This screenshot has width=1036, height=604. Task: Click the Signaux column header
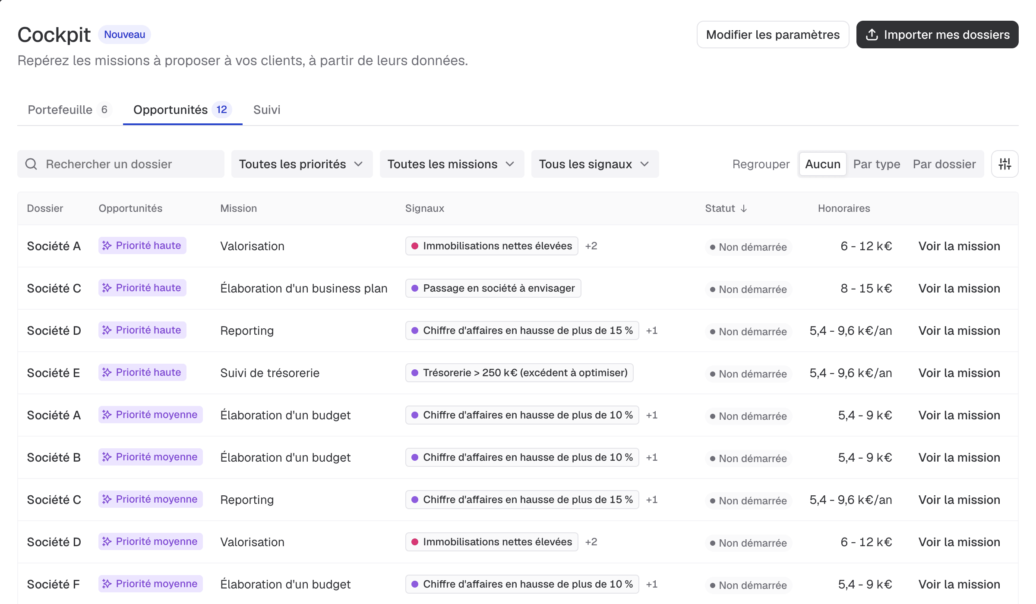(424, 208)
